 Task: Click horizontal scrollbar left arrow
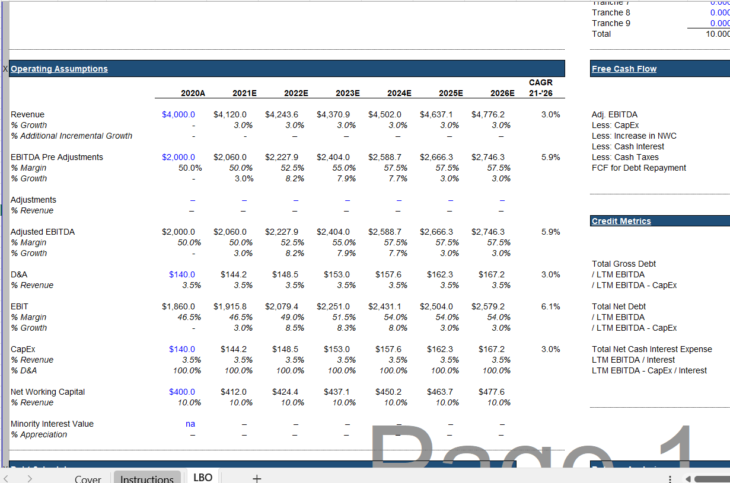(688, 479)
